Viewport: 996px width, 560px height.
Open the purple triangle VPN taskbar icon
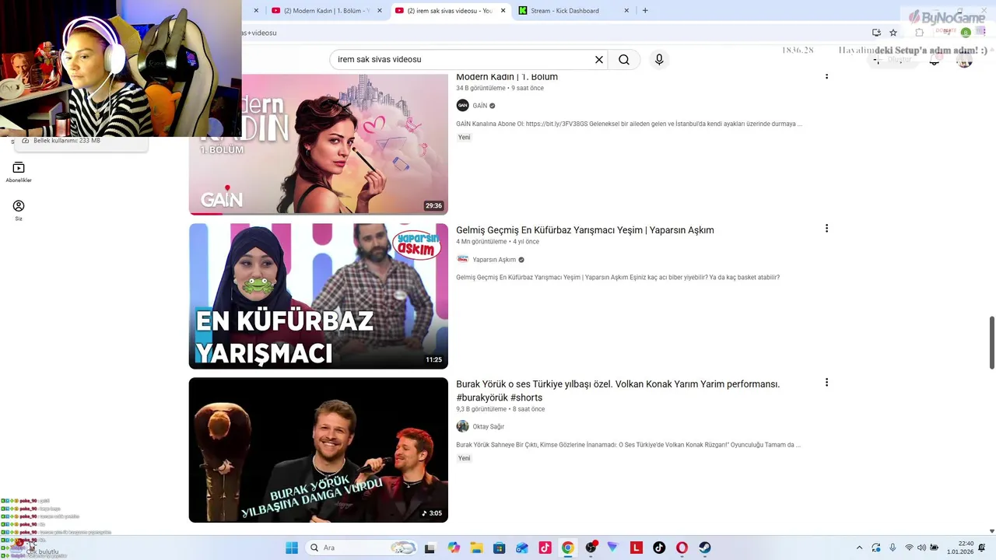click(x=613, y=548)
